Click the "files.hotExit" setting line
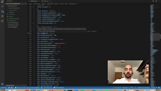This screenshot has width=161, height=91. click(47, 11)
